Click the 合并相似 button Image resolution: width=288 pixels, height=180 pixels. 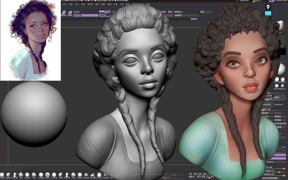point(280,120)
